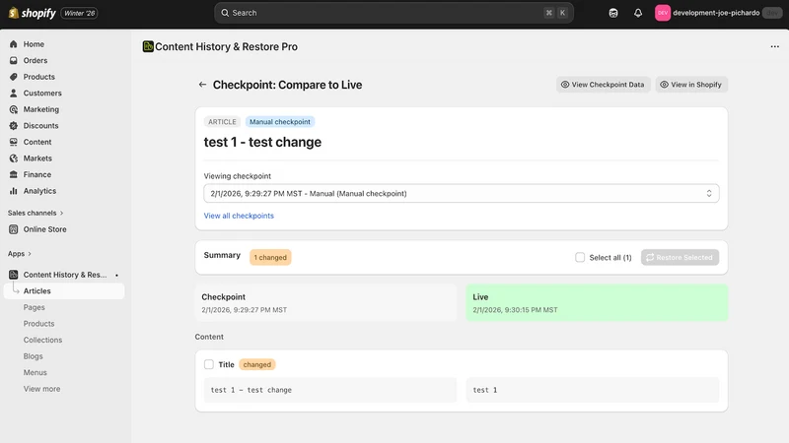Click View Checkpoint Data button

tap(603, 85)
